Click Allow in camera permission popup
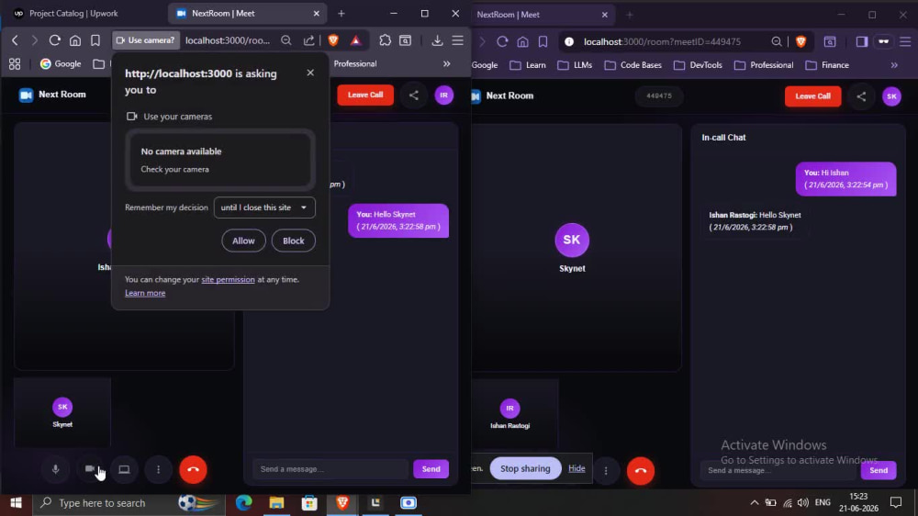Viewport: 918px width, 516px height. (243, 241)
